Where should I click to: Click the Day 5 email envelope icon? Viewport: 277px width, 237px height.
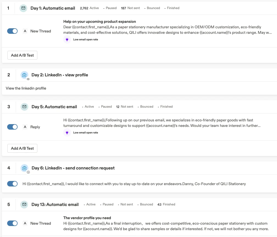[x=24, y=107]
